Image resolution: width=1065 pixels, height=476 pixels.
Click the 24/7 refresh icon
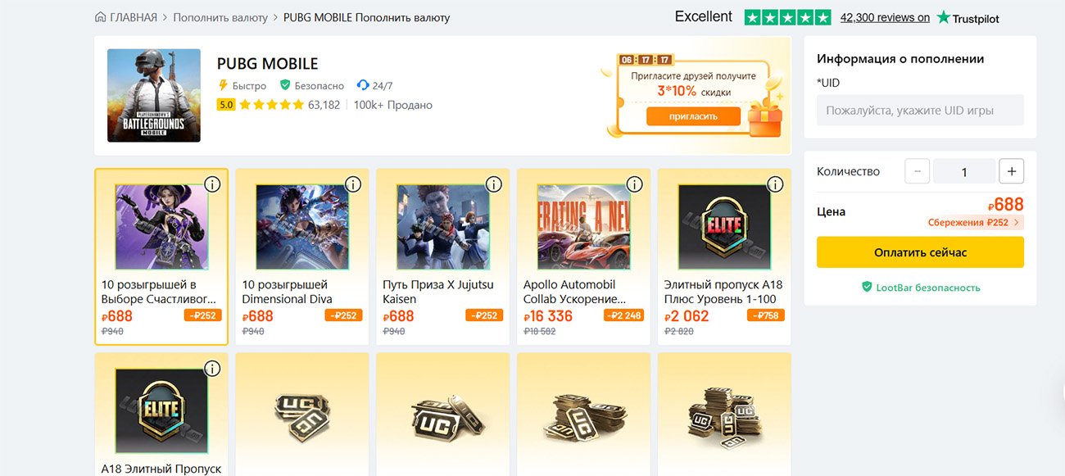point(361,84)
